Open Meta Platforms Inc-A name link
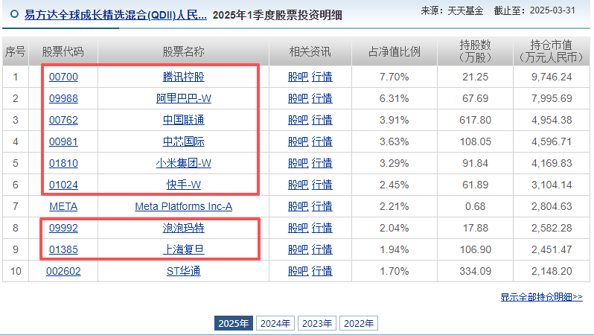This screenshot has width=594, height=335. coord(183,206)
